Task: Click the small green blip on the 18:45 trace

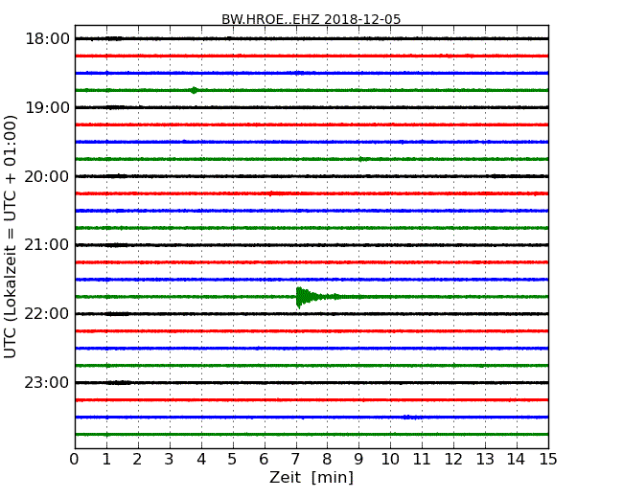Action: (x=194, y=90)
